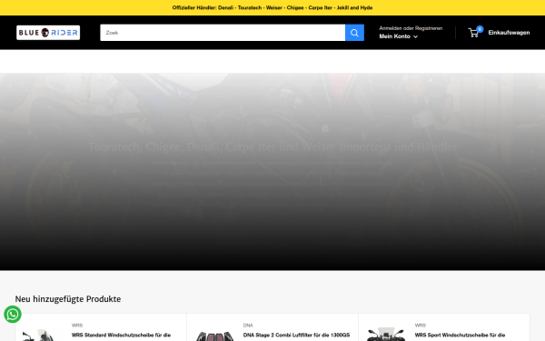Expand the Mein Konto dropdown
The image size is (545, 341).
click(x=399, y=36)
